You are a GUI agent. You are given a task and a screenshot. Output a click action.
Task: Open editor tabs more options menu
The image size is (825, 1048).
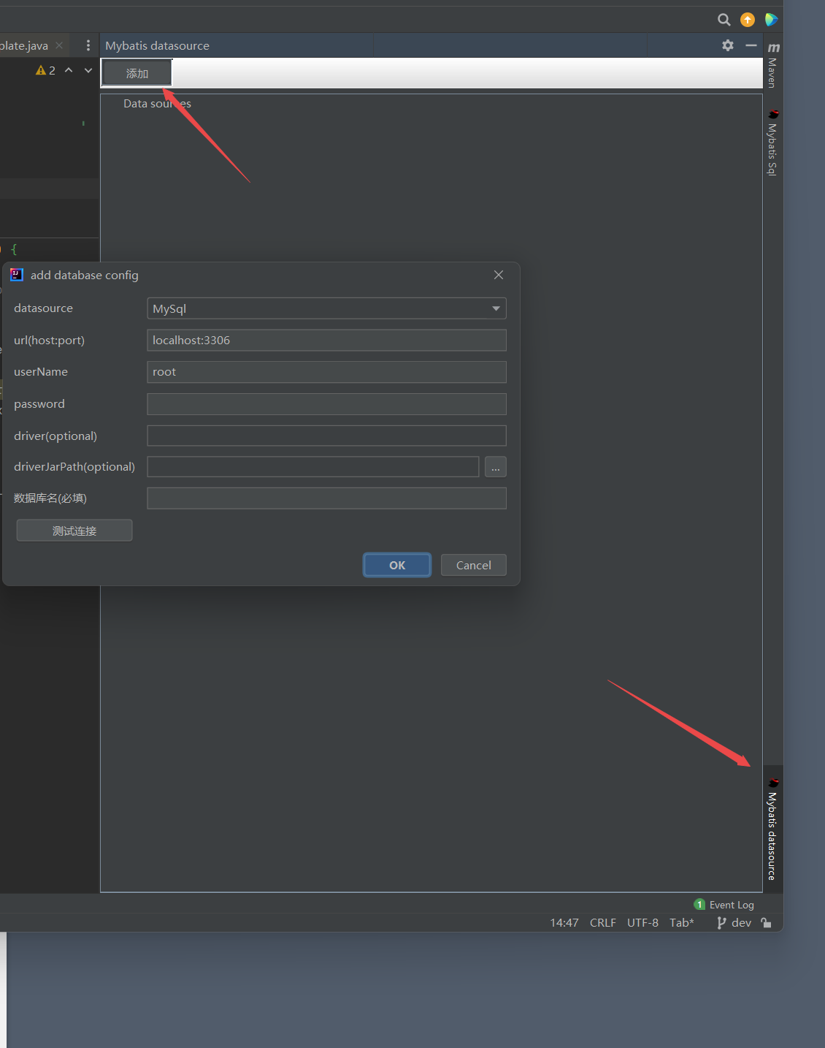(x=88, y=45)
